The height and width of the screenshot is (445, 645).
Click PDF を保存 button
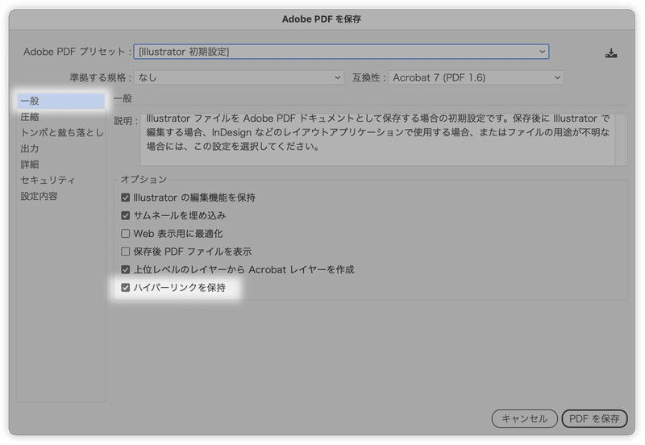pyautogui.click(x=594, y=418)
